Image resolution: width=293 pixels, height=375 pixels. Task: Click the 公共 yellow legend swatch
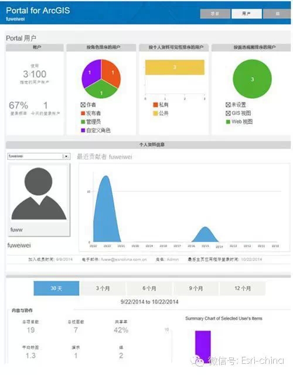pyautogui.click(x=155, y=113)
